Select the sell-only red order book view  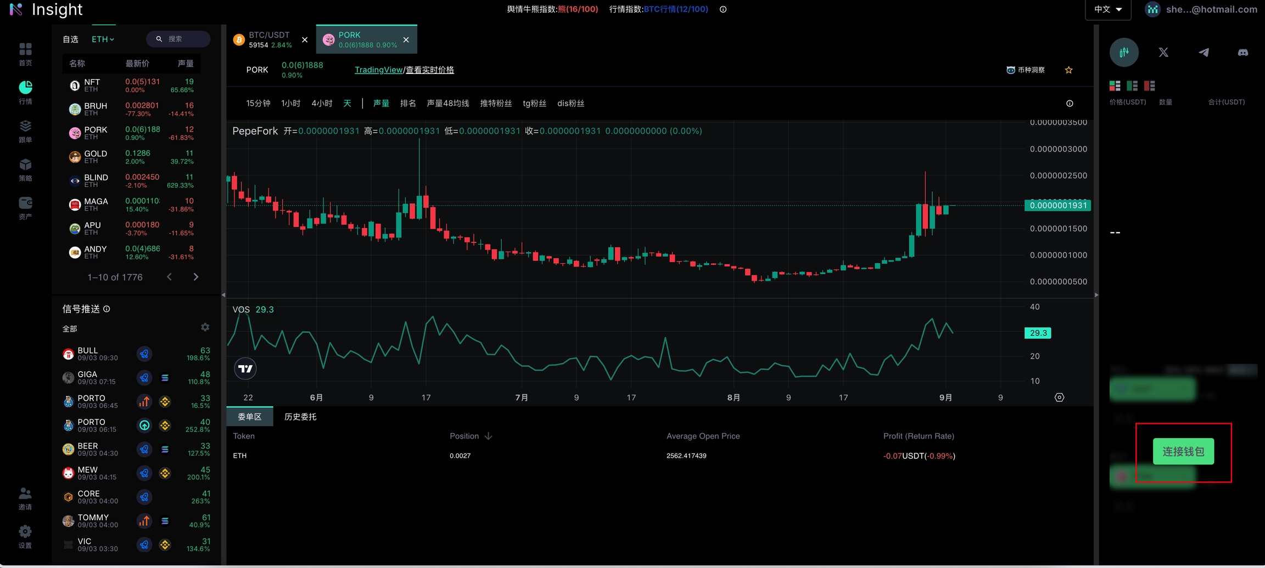click(1149, 86)
